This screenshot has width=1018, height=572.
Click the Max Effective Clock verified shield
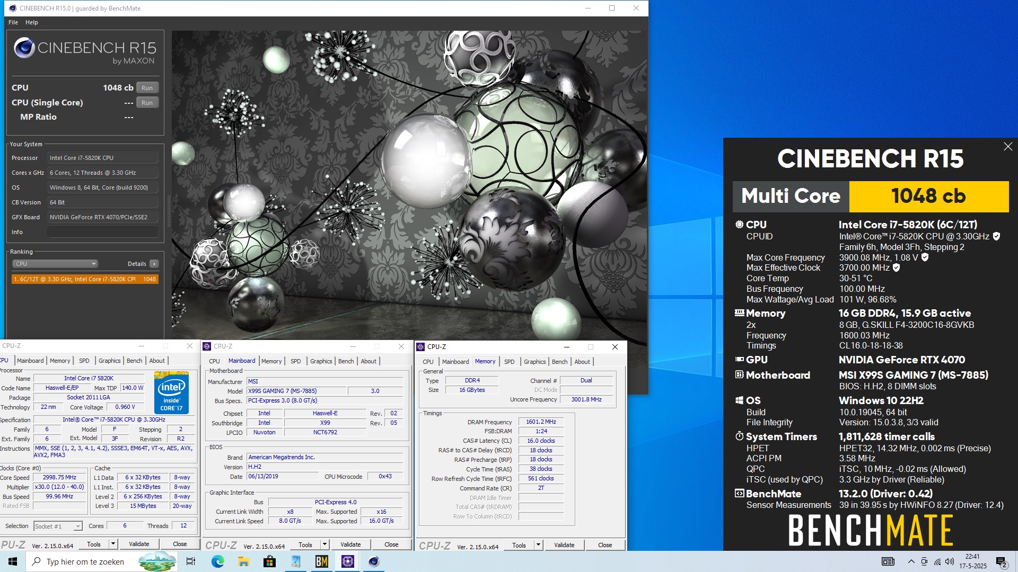(x=896, y=268)
